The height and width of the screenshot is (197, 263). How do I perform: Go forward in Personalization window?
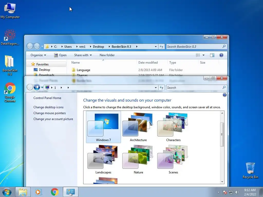37,87
